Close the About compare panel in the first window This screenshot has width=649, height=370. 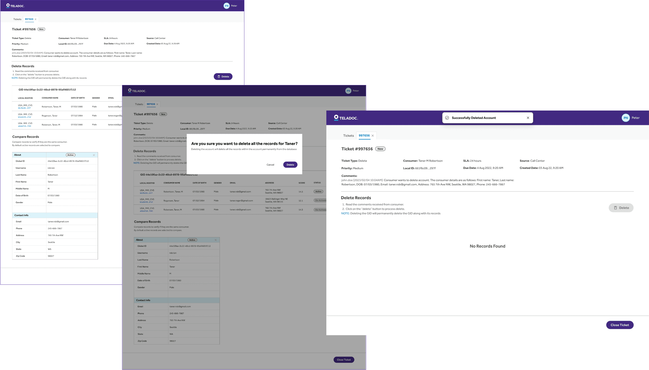pos(94,155)
